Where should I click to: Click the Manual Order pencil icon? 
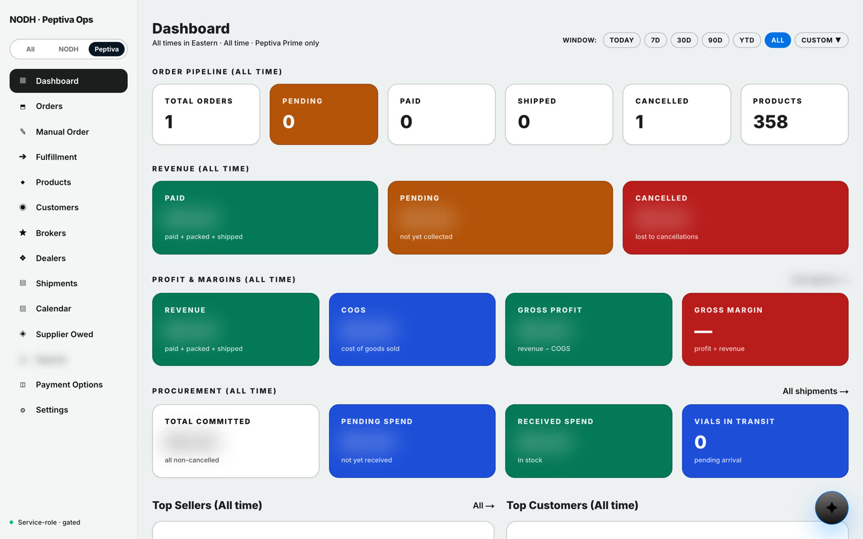pyautogui.click(x=23, y=132)
